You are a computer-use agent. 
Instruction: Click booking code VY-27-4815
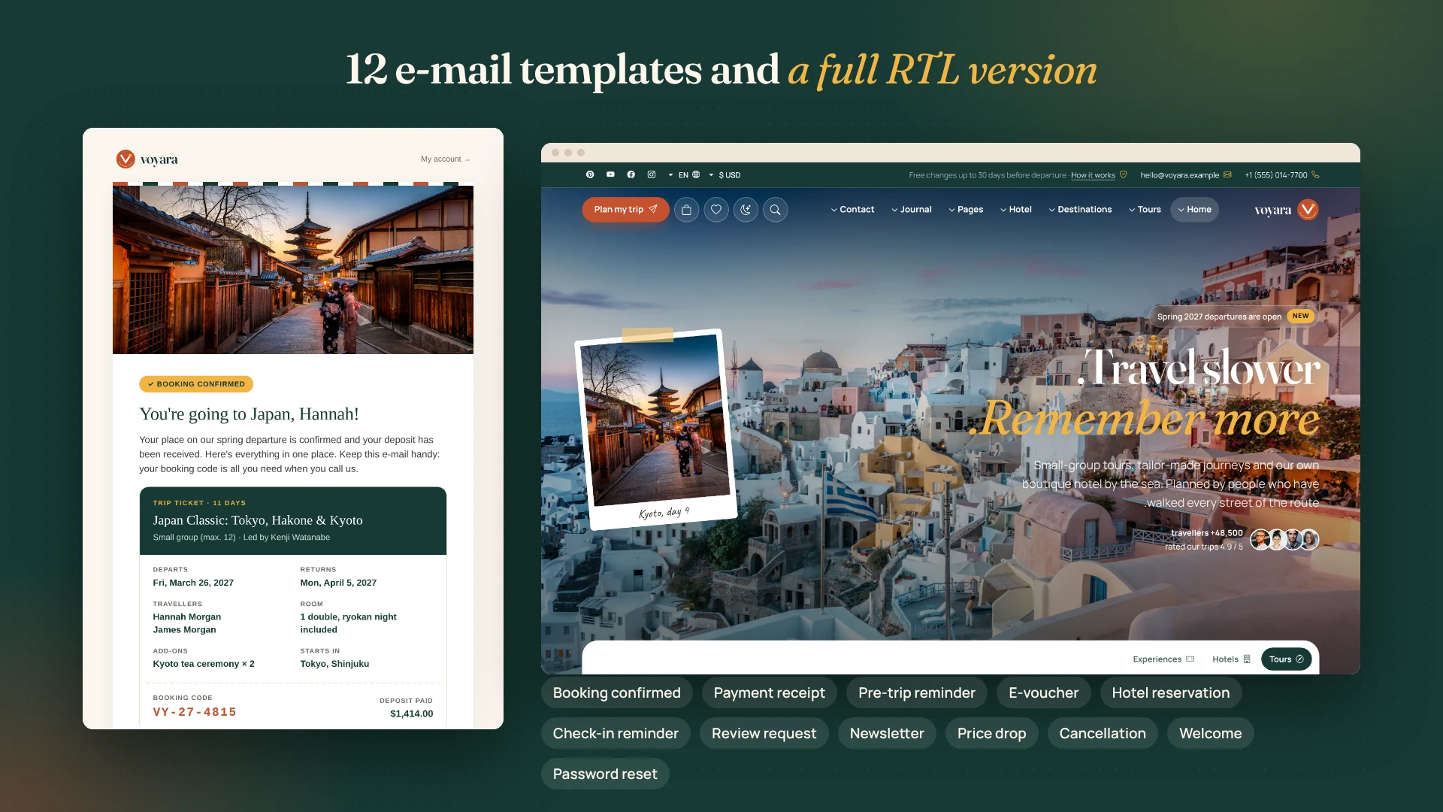[x=195, y=712]
